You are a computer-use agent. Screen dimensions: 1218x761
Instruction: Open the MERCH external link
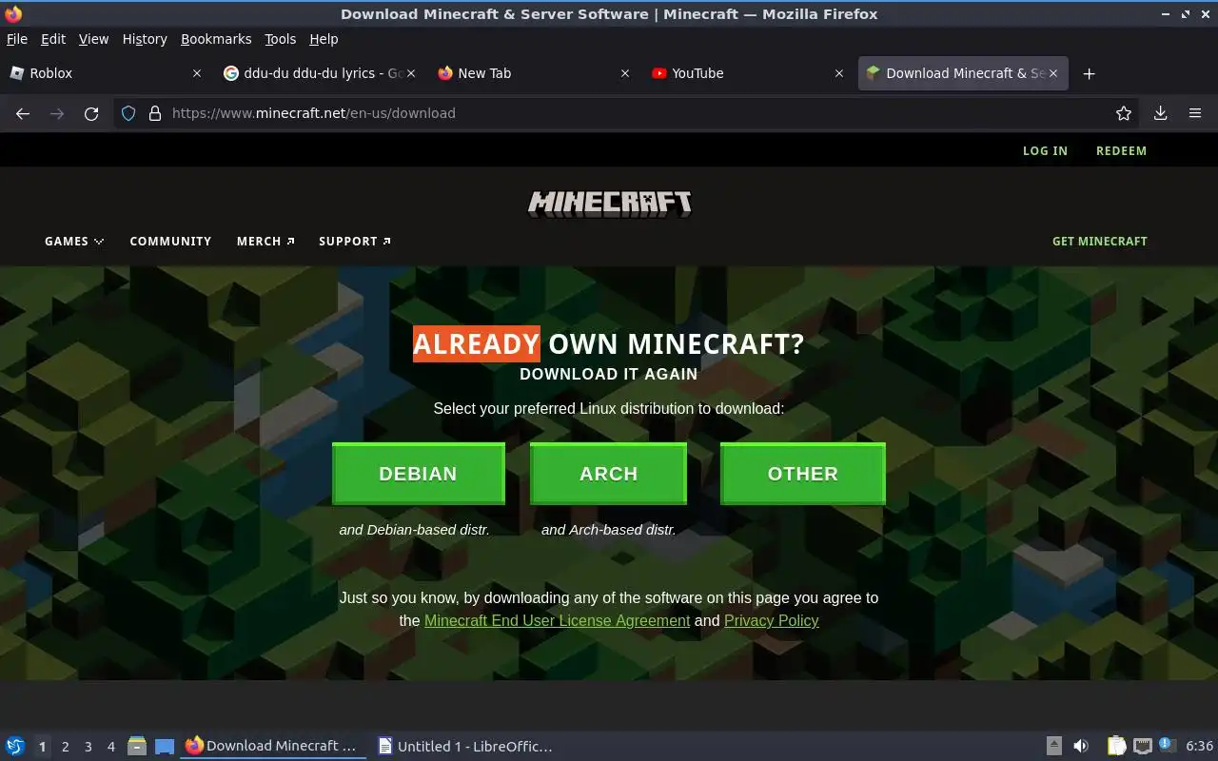265,242
